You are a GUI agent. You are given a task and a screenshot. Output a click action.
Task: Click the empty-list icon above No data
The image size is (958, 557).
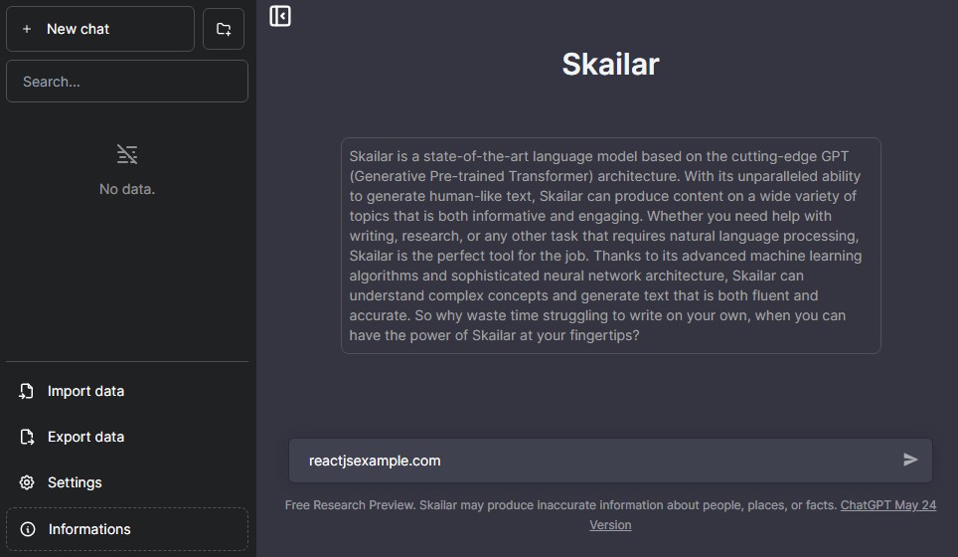point(127,154)
